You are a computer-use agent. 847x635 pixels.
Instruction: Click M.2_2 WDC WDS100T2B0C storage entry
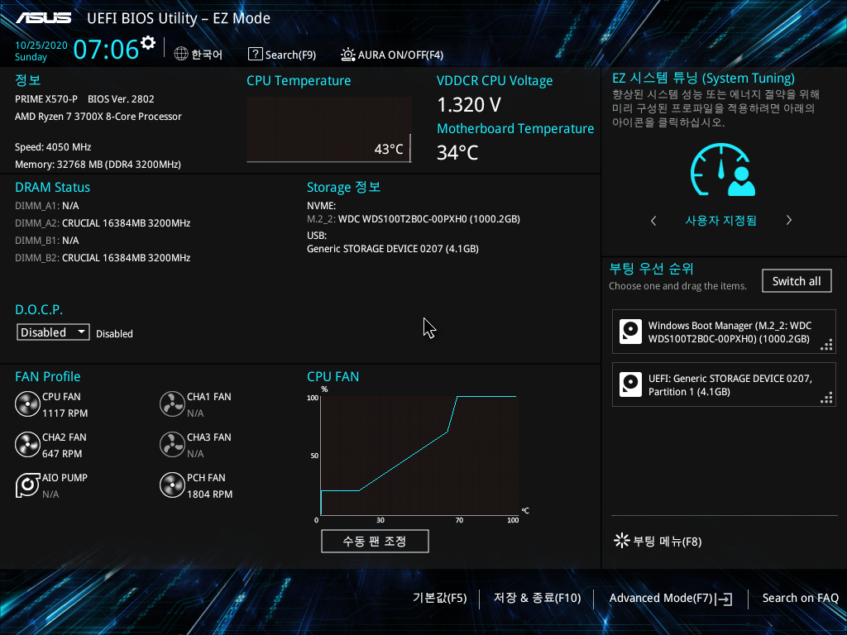pyautogui.click(x=414, y=218)
